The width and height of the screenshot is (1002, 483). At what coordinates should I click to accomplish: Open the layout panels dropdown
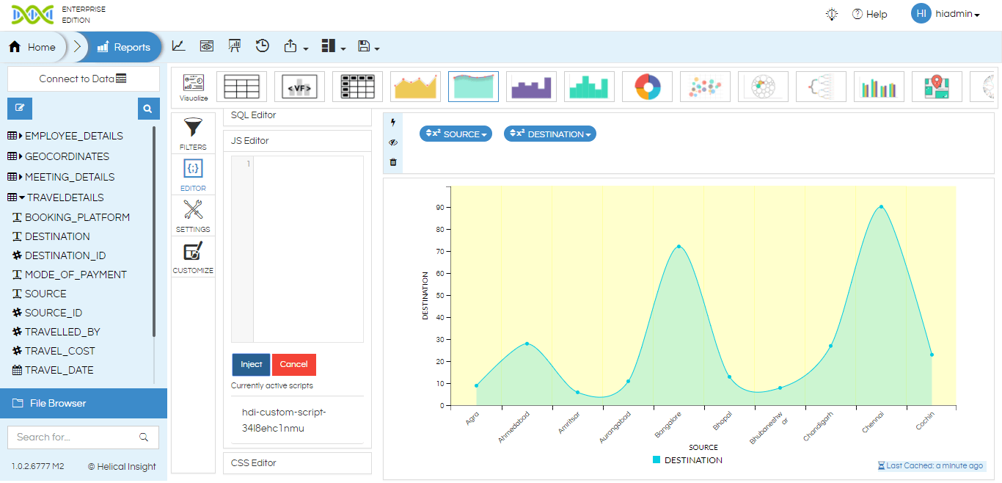coord(334,46)
